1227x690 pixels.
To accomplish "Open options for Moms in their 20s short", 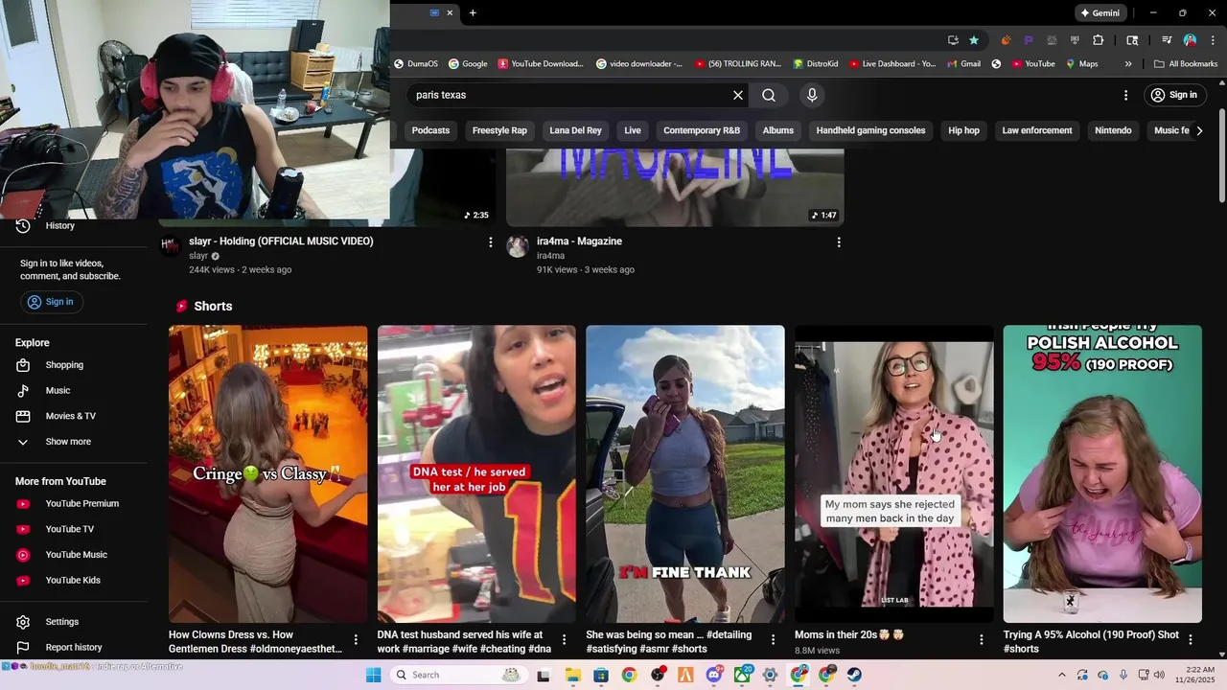I will click(x=981, y=639).
